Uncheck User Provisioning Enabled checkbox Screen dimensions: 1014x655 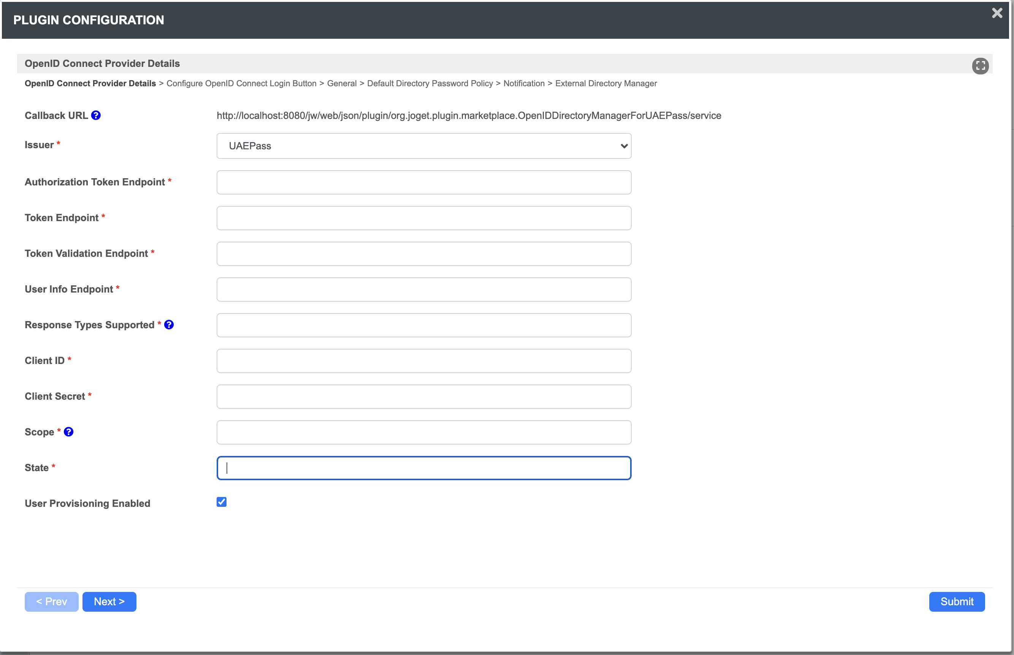(x=222, y=502)
